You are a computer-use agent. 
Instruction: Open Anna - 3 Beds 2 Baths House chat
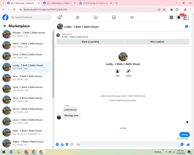click(x=26, y=56)
